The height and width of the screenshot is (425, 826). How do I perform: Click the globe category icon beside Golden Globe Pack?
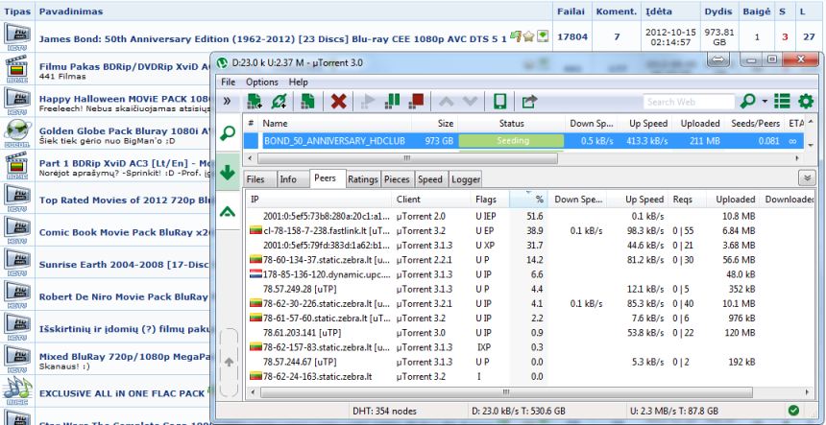[x=17, y=133]
